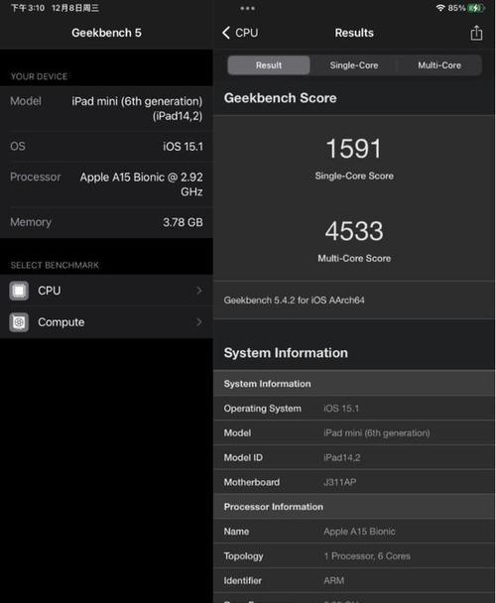Image resolution: width=496 pixels, height=603 pixels.
Task: Tap the Name Apple A15 Bionic row
Action: click(354, 532)
